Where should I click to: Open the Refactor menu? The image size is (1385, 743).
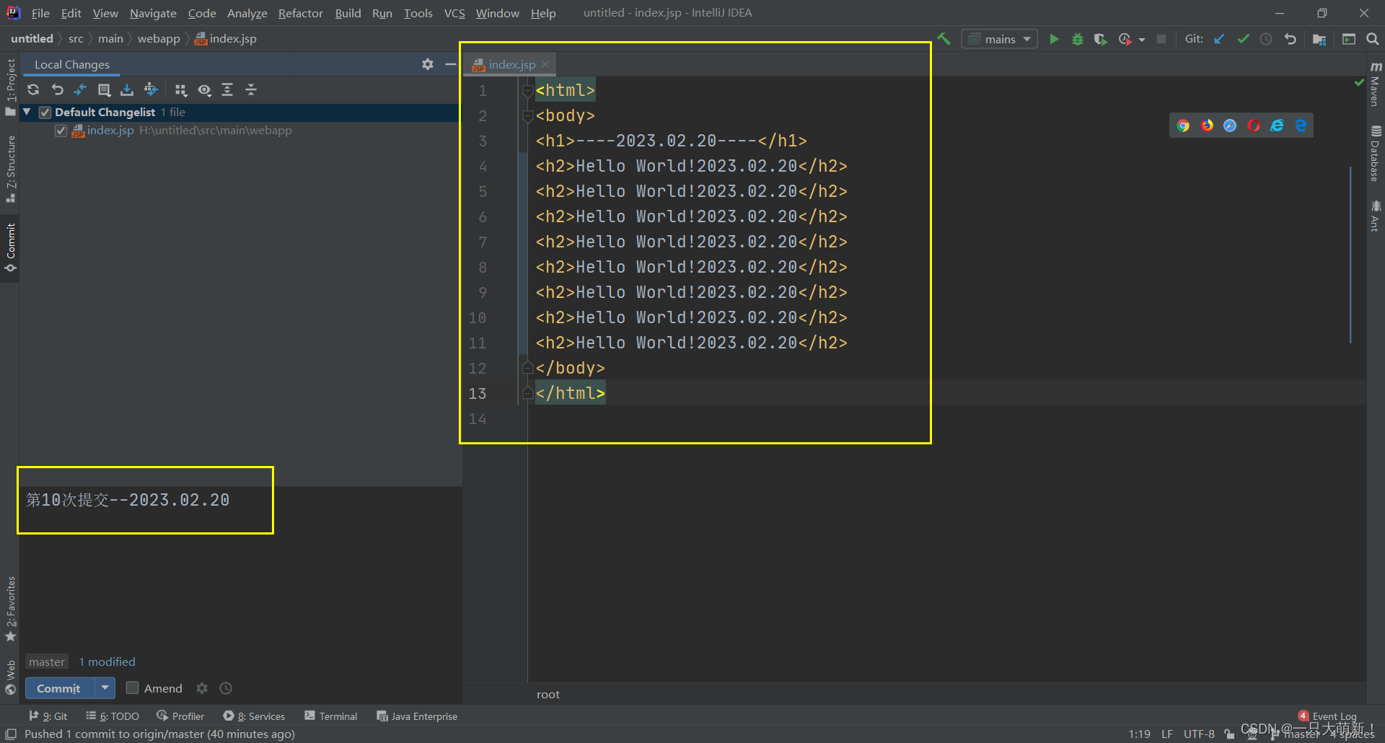click(x=300, y=13)
